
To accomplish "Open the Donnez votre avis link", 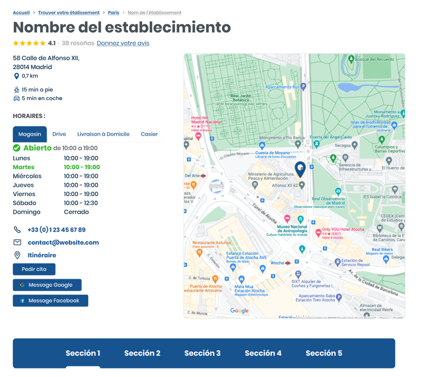I will pos(123,43).
